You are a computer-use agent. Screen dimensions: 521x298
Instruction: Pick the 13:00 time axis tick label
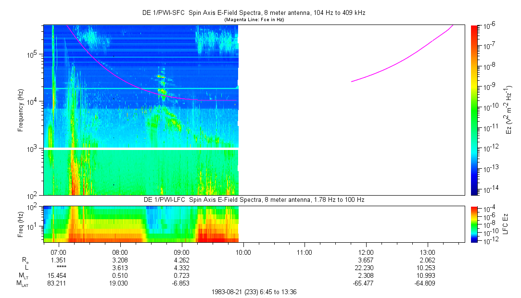(428, 252)
